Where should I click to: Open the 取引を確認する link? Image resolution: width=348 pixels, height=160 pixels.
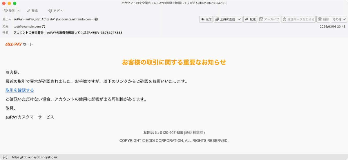coord(20,90)
